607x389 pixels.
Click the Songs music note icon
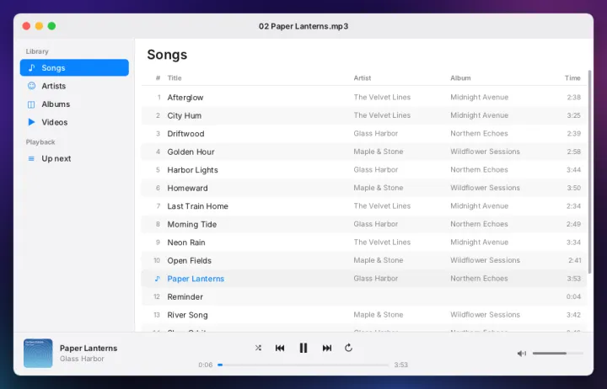click(x=32, y=67)
